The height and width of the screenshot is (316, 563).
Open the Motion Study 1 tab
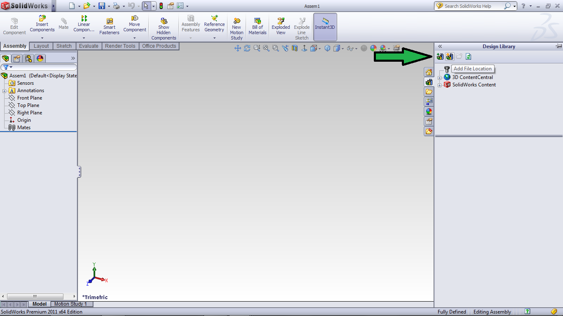[x=71, y=304]
